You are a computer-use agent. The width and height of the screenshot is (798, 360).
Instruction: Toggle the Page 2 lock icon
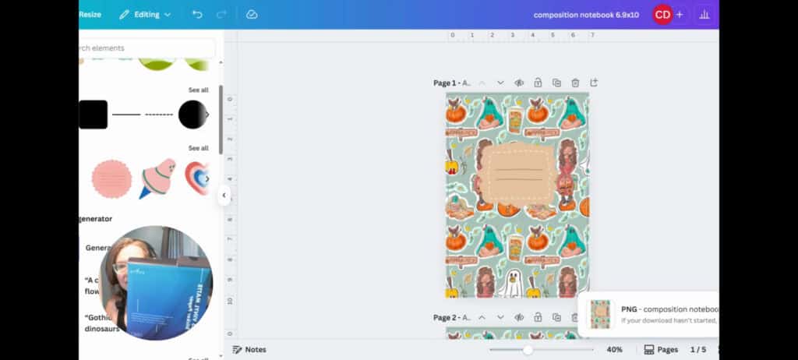tap(538, 317)
